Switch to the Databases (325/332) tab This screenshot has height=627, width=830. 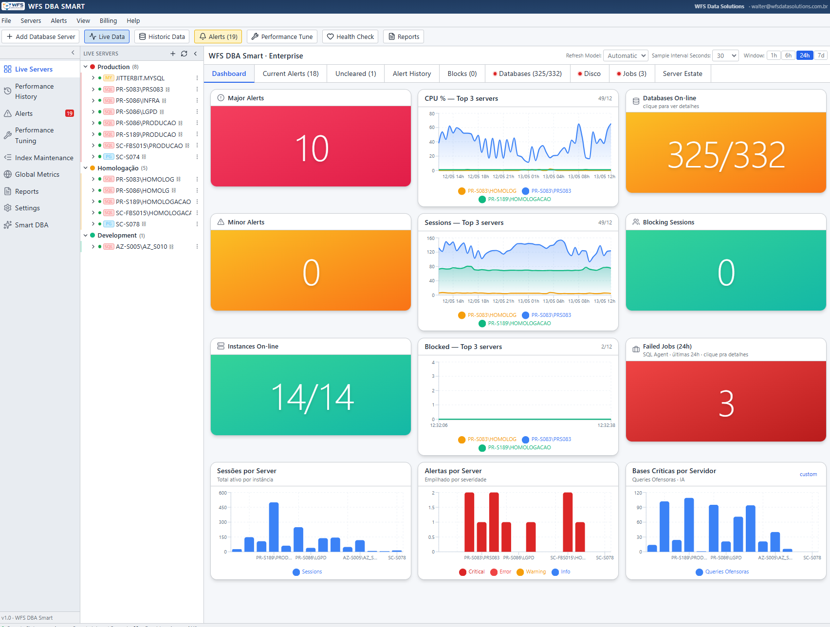coord(528,74)
